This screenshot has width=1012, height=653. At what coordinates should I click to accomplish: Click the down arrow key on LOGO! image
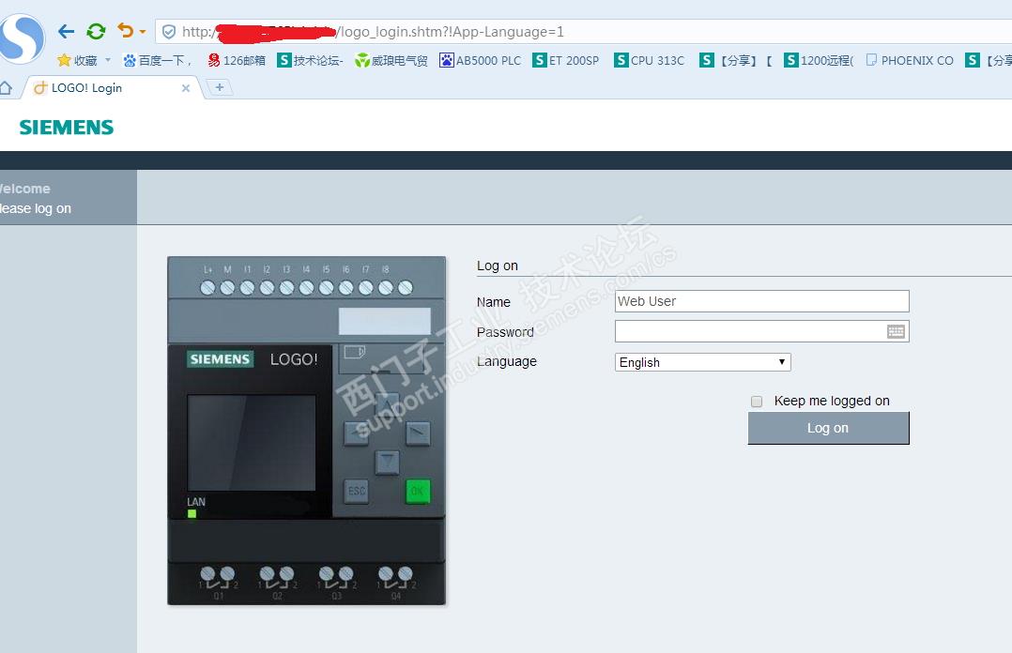click(387, 462)
